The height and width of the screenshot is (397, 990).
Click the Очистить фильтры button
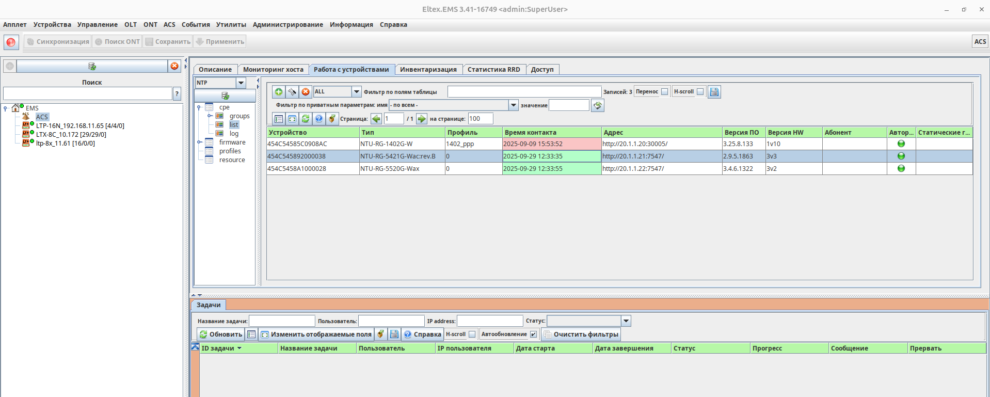[581, 335]
